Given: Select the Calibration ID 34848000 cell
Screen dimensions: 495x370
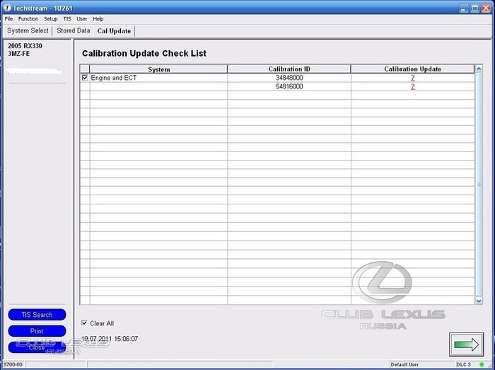Looking at the screenshot, I should (289, 78).
